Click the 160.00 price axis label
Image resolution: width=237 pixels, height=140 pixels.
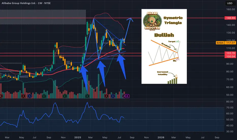pyautogui.click(x=230, y=9)
